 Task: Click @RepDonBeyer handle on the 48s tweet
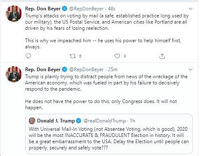click(86, 9)
